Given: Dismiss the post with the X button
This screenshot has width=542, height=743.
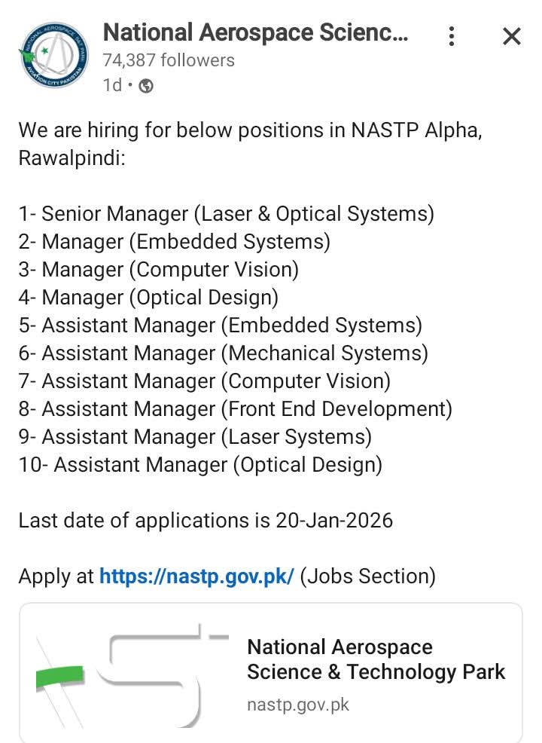Looking at the screenshot, I should pos(511,35).
